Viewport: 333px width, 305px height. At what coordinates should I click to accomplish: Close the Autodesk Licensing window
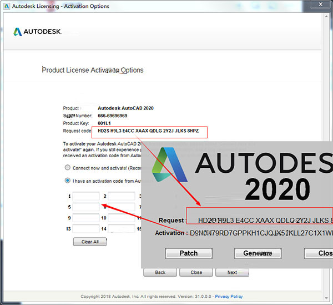(320, 4)
